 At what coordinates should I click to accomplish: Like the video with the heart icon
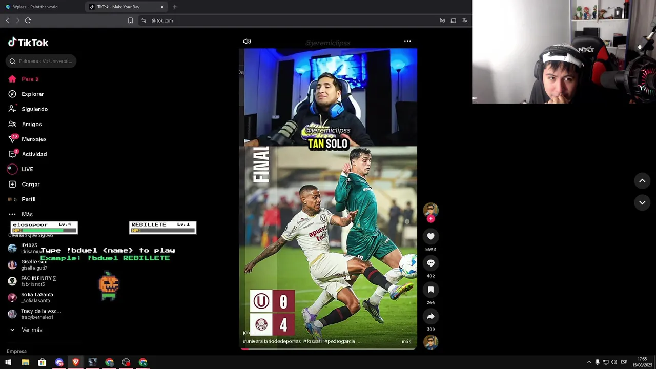430,236
